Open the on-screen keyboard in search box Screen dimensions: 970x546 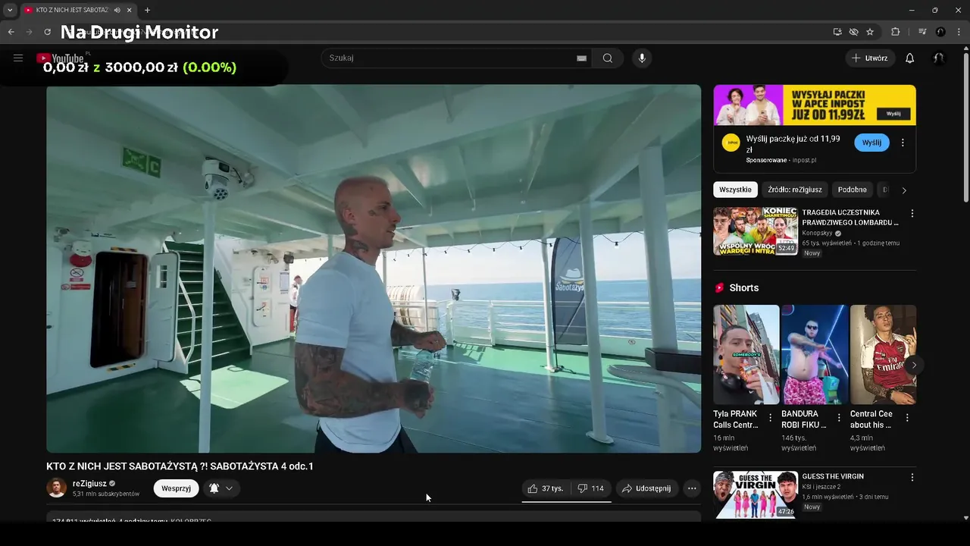click(581, 58)
